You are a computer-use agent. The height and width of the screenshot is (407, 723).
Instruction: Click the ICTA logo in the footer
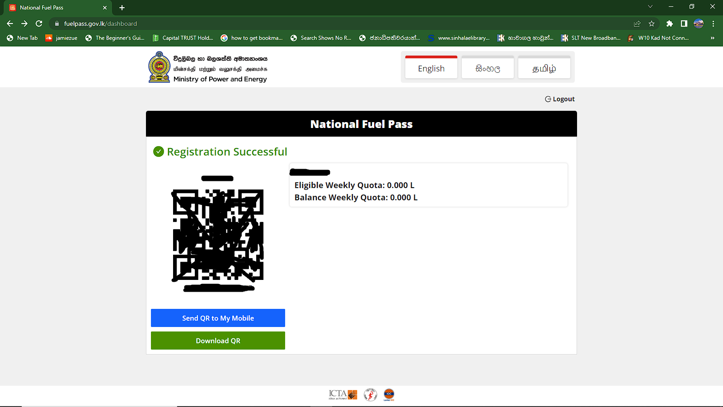click(343, 395)
